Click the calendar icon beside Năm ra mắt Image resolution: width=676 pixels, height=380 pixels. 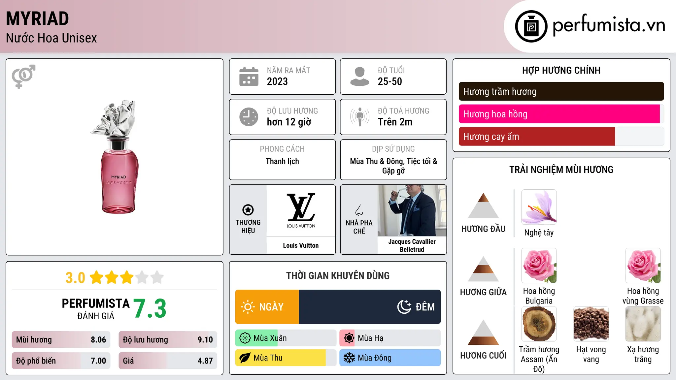(249, 77)
